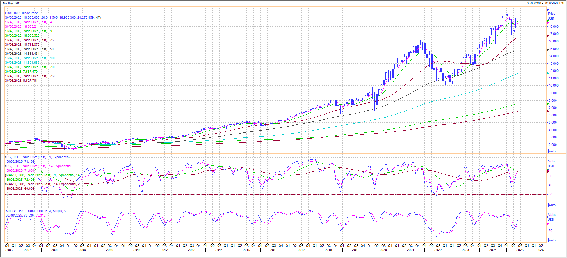Click the date range text 30/09/2006 - 30/06/2026
Viewport: 567px width, 258px height.
(x=546, y=3)
